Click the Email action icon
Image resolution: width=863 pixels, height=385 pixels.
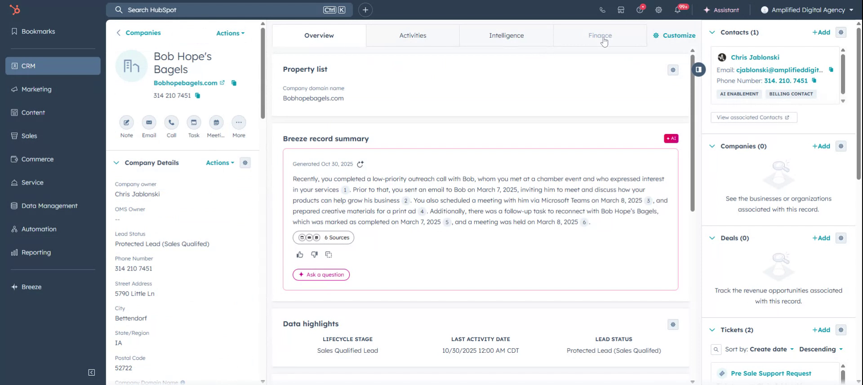tap(149, 122)
